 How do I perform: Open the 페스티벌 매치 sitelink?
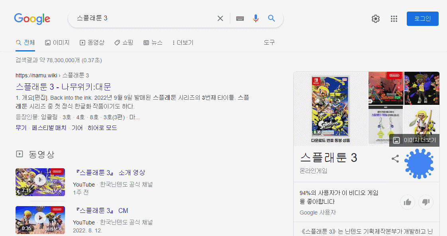point(49,128)
